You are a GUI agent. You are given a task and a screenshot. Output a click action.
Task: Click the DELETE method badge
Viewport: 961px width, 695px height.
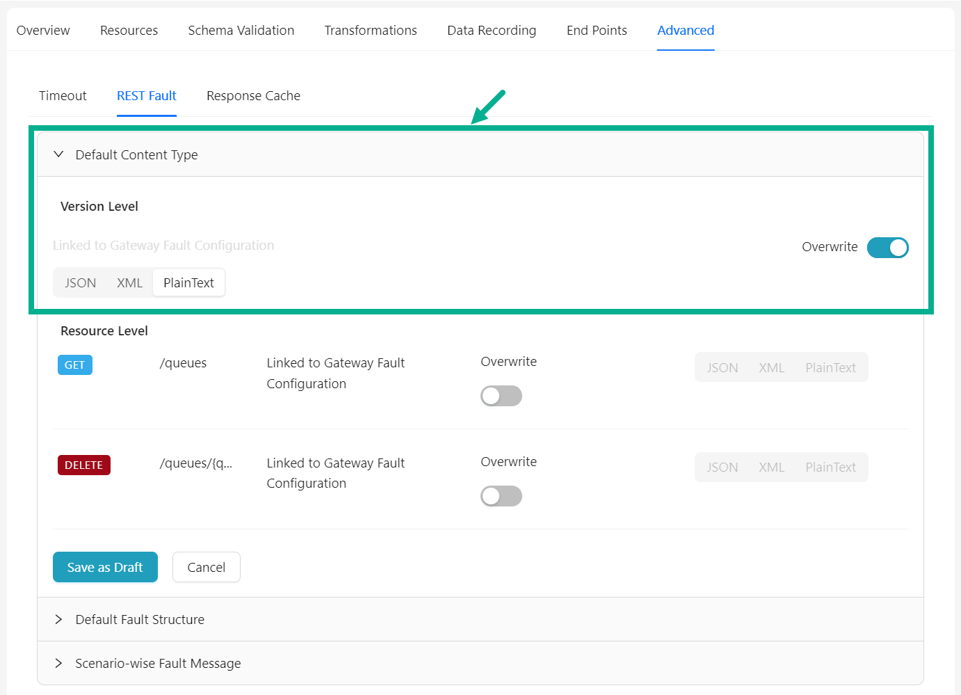click(x=83, y=465)
